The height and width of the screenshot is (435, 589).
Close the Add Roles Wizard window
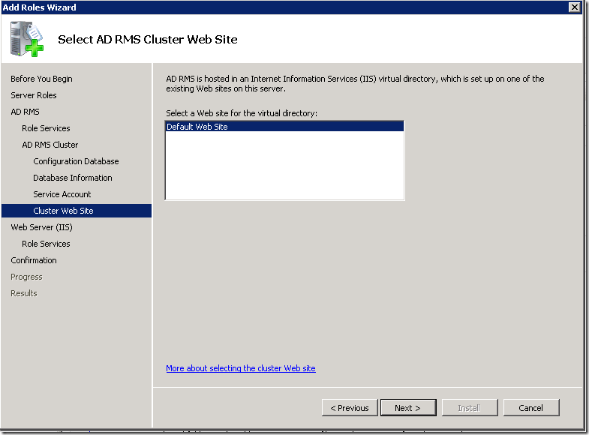tap(574, 7)
